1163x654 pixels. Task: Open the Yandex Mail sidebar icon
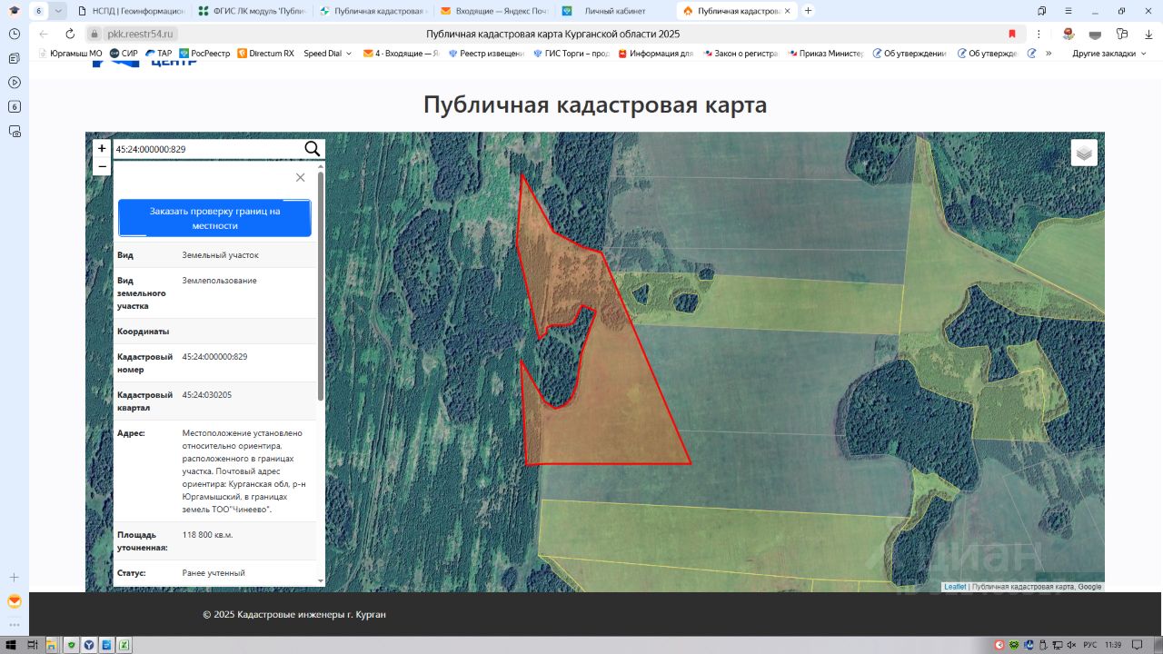[15, 601]
